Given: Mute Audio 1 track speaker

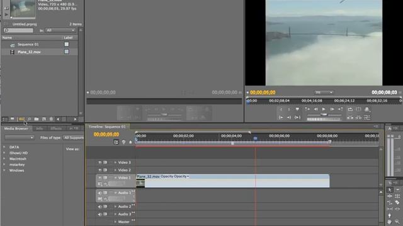Looking at the screenshot, I should (x=99, y=193).
